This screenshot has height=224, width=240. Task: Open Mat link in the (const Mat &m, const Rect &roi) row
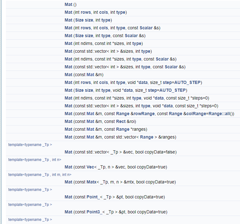68,121
